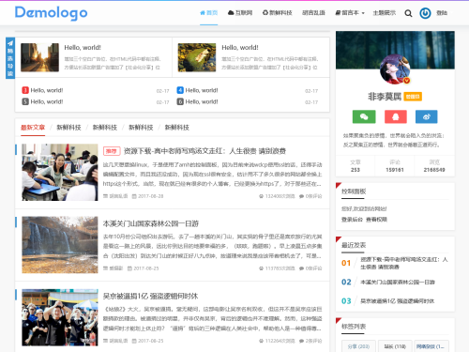Click the 网络杂谈 tag
Screen dimensions: 469x352
[x=431, y=346]
